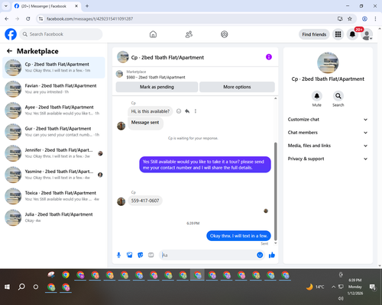Screen dimensions: 382x305
Task: Open the Jennifer - 2bed 1bath conversation
Action: [x=53, y=153]
